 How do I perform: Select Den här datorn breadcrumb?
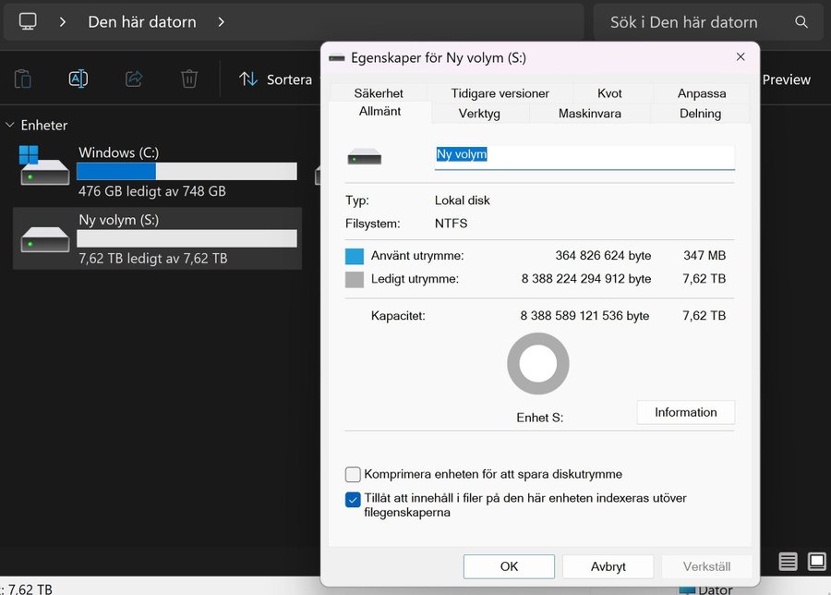(x=142, y=22)
